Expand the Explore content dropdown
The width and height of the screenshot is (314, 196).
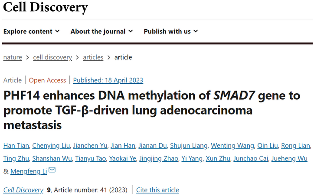(31, 31)
